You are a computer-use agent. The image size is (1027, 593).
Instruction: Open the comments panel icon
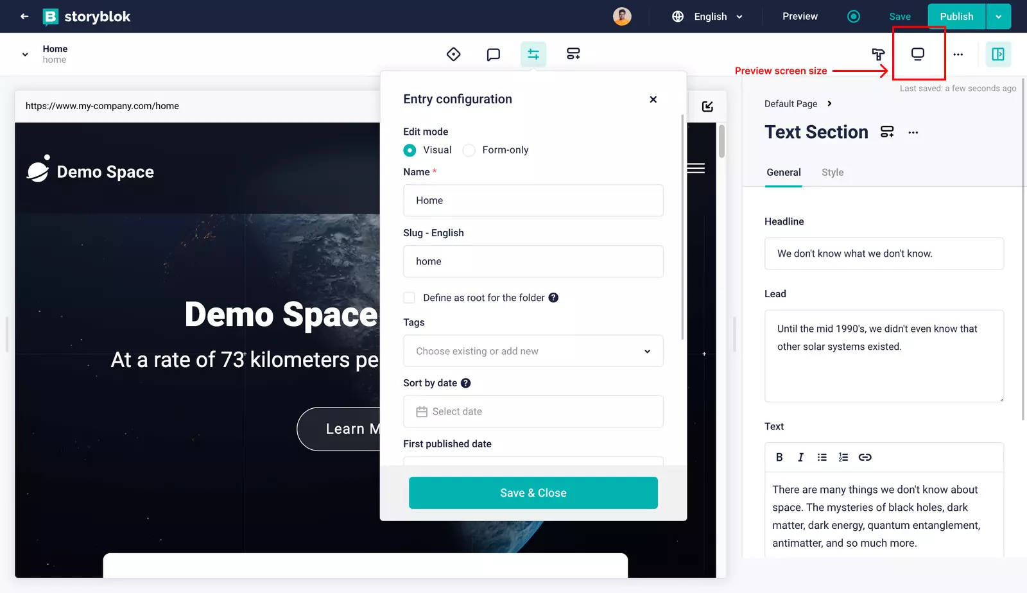493,54
